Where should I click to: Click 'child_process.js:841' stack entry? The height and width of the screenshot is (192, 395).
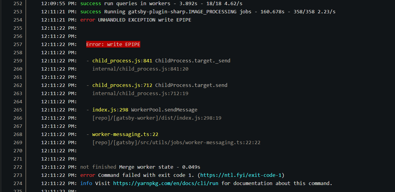coord(122,61)
